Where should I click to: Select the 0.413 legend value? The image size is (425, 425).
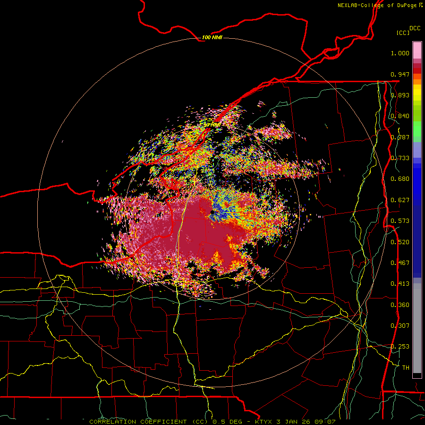pos(400,284)
